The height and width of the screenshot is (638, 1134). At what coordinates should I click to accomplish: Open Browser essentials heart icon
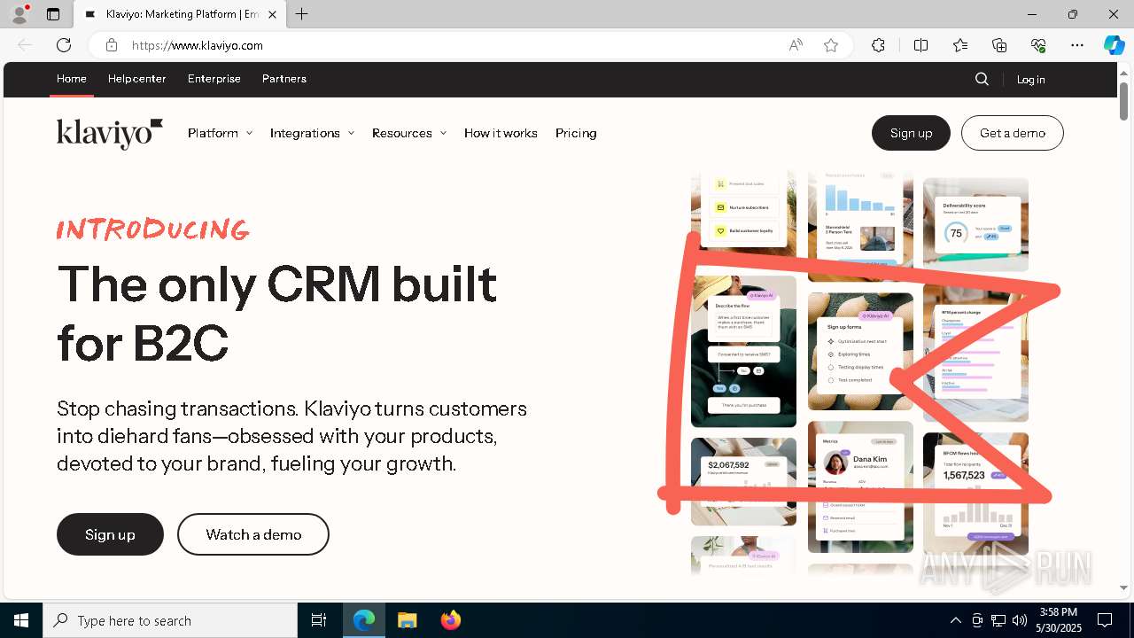point(1038,45)
